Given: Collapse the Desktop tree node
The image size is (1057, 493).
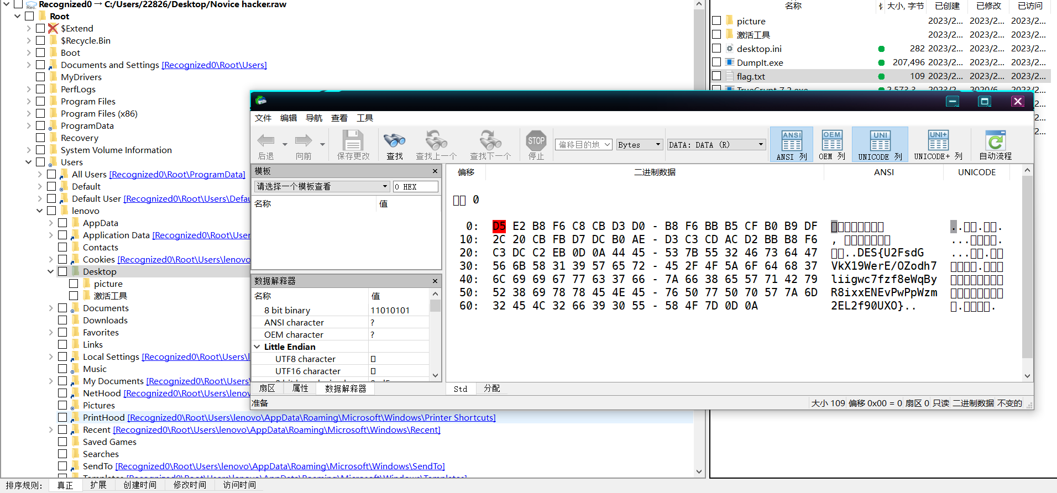Looking at the screenshot, I should (51, 271).
